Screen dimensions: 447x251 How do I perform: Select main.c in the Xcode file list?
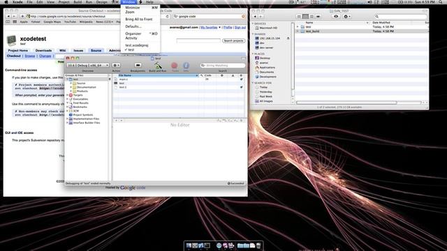click(124, 79)
